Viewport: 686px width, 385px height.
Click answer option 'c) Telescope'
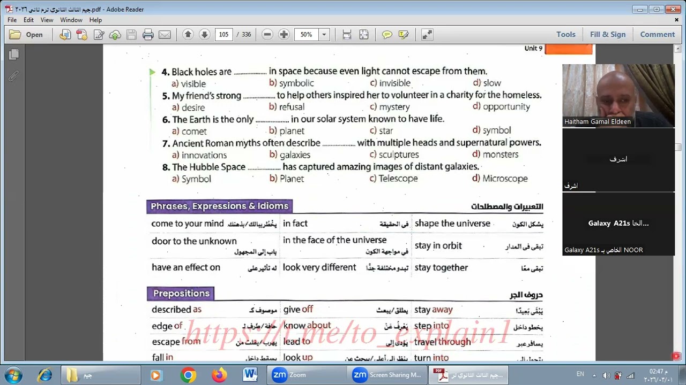393,179
